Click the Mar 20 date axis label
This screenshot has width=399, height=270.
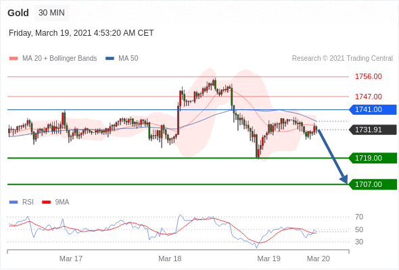(319, 259)
